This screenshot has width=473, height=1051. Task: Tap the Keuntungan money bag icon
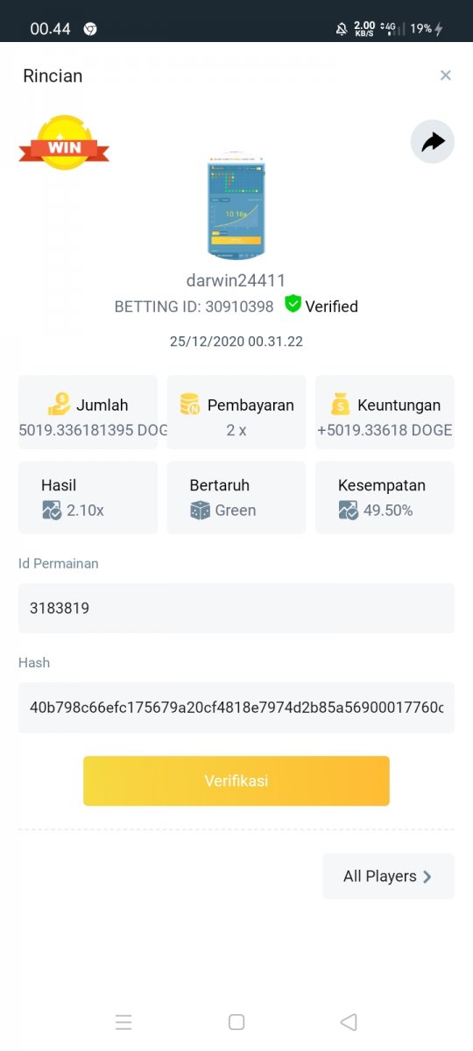coord(341,404)
